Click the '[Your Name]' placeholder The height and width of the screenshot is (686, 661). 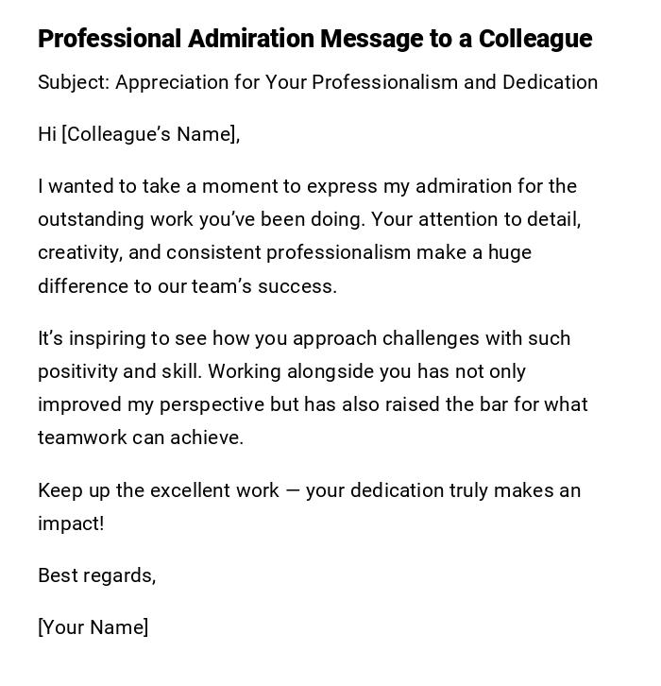tap(93, 627)
